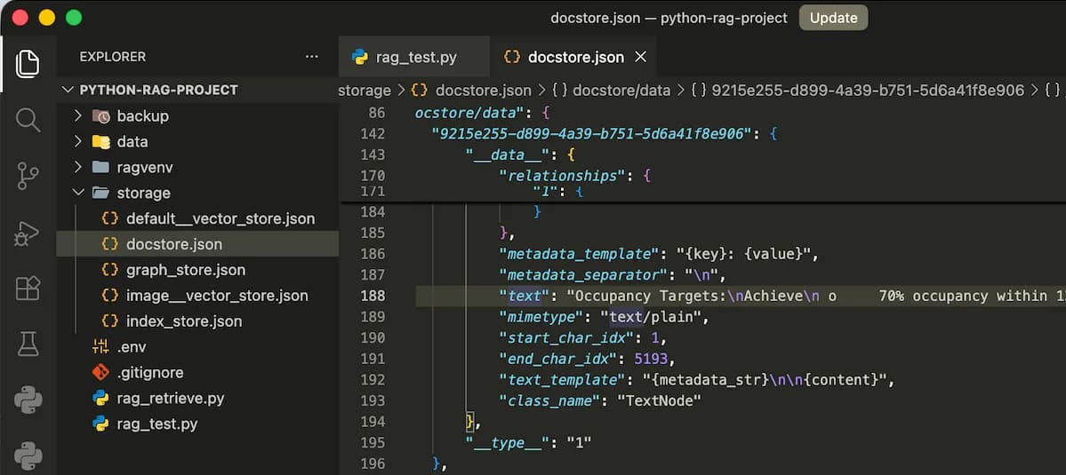Click the backup folder icon

point(100,116)
